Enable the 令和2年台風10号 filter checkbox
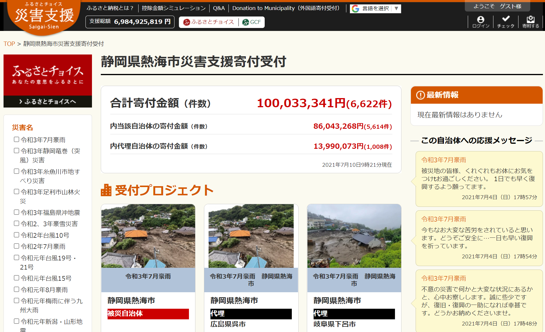545x332 pixels. tap(17, 235)
